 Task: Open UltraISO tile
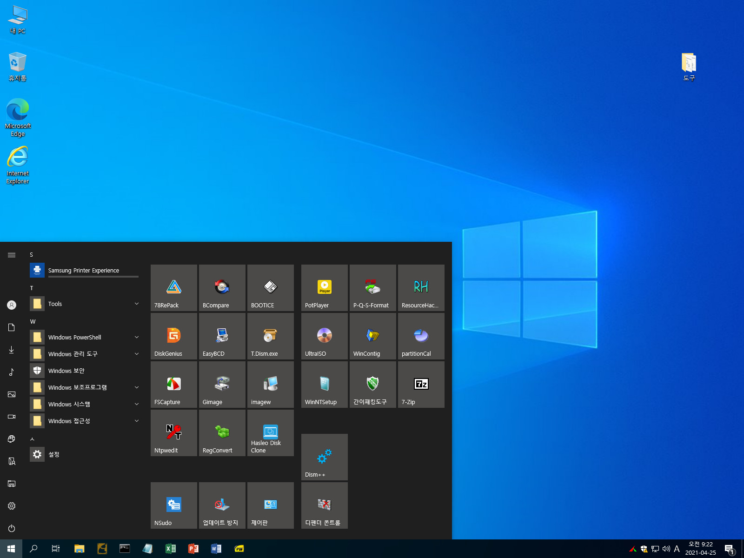[325, 336]
